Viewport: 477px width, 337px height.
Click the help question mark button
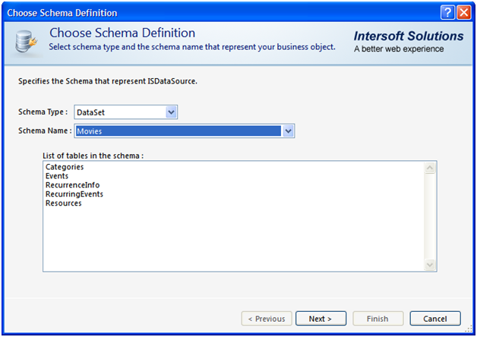[447, 13]
